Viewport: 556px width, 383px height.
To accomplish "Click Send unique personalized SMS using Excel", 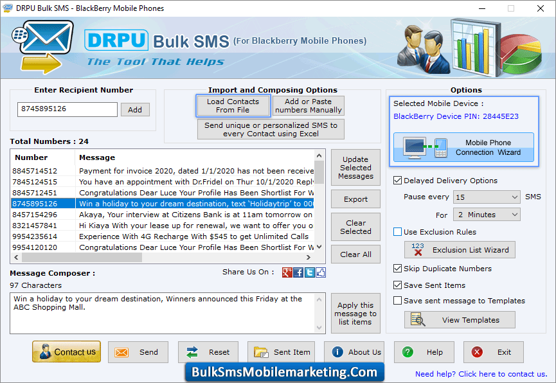I will pyautogui.click(x=271, y=129).
